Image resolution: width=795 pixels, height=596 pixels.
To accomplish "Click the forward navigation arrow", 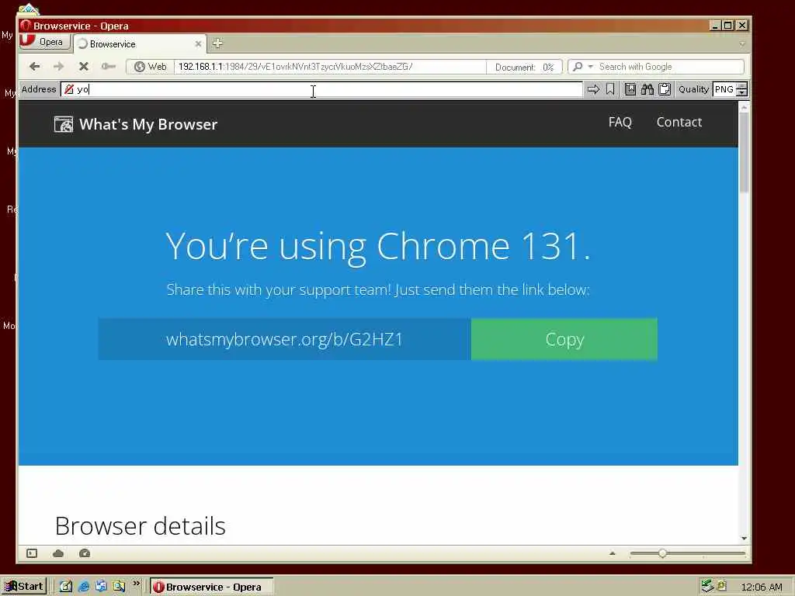I will pyautogui.click(x=59, y=67).
